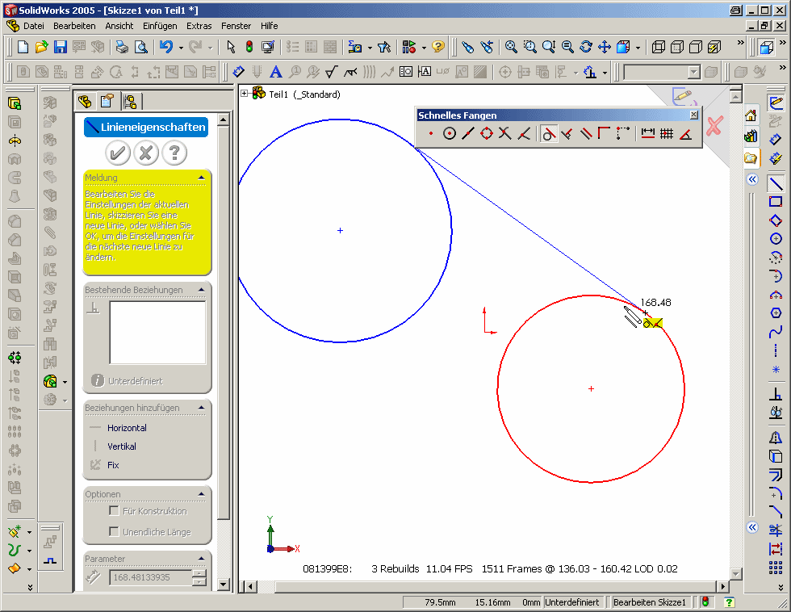Enable the Für Konstruktion checkbox
791x612 pixels.
pyautogui.click(x=114, y=511)
